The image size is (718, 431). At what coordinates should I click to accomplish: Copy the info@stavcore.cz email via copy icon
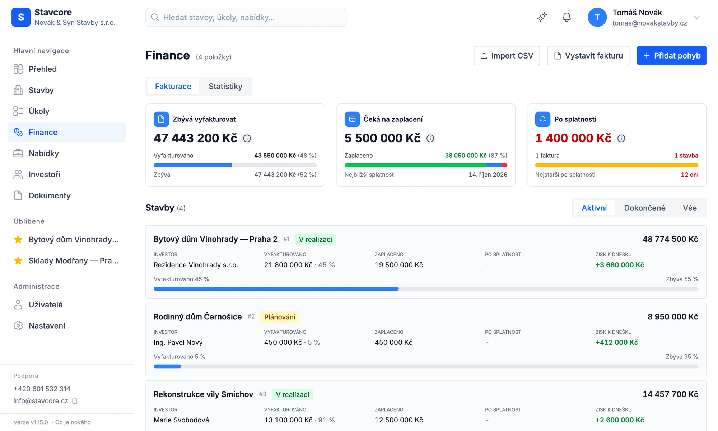point(75,401)
